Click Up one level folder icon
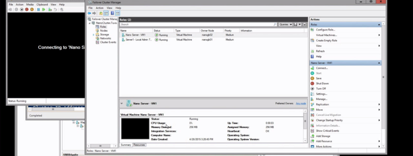Screen dimensions: 413x156 [x=101, y=13]
